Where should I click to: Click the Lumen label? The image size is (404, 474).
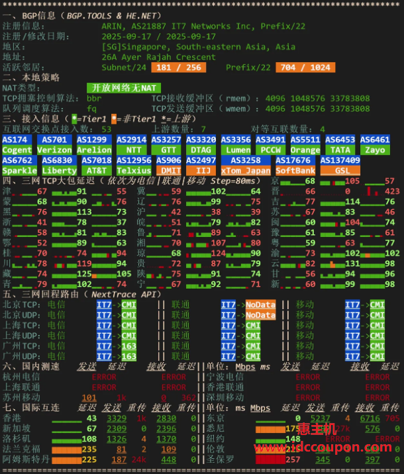(x=236, y=150)
